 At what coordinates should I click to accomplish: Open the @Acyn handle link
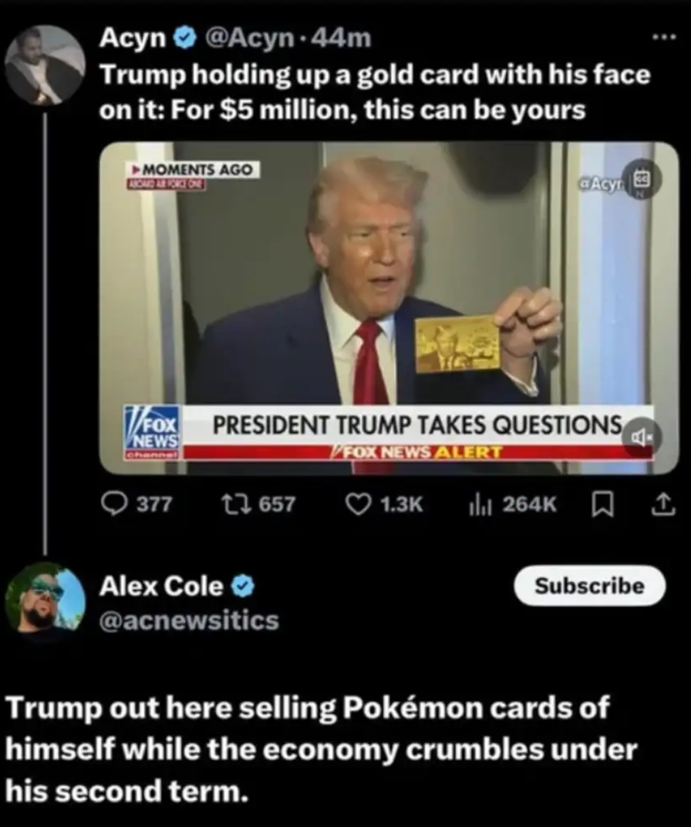(248, 38)
